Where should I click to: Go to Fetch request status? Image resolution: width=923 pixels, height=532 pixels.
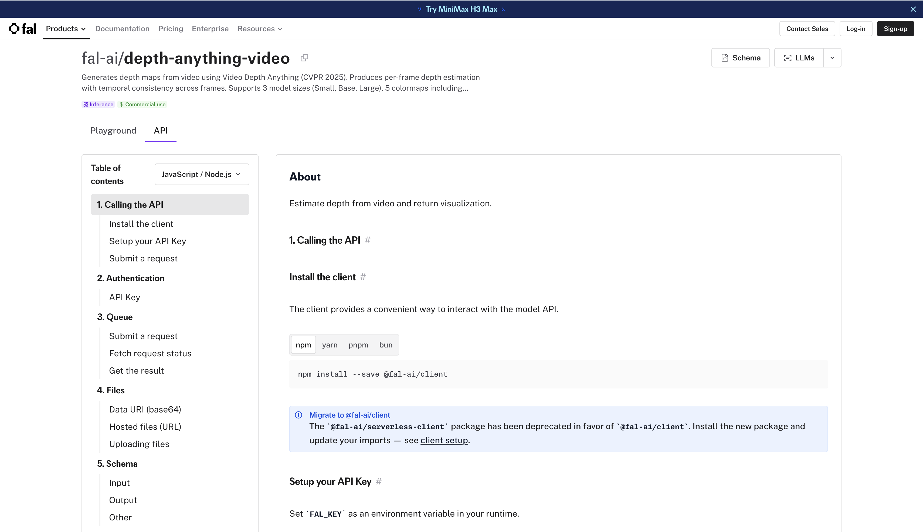click(150, 353)
